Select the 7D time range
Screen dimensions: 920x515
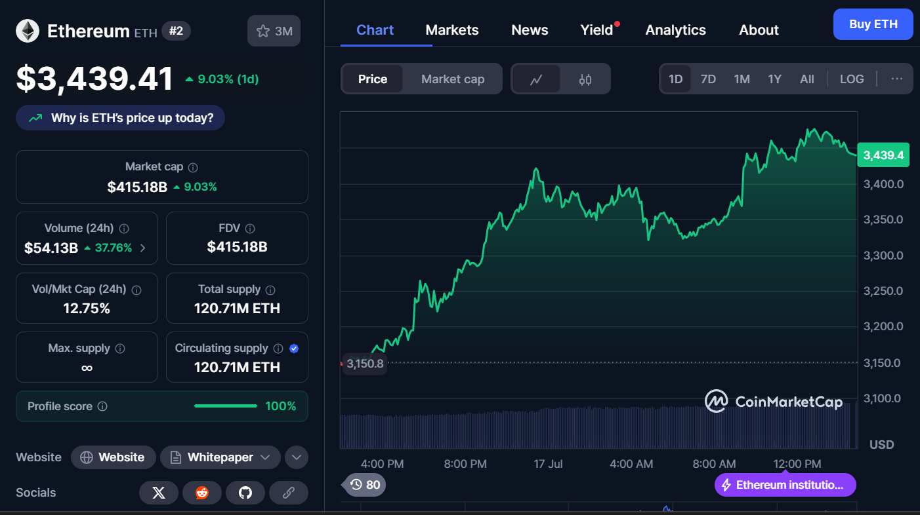click(708, 79)
